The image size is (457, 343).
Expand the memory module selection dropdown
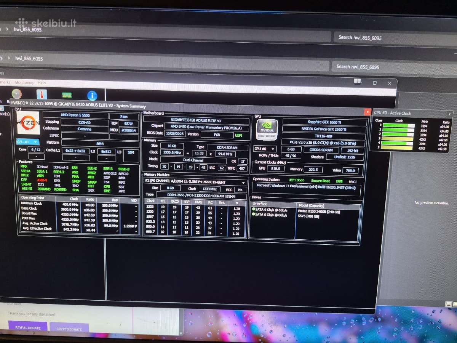point(195,182)
